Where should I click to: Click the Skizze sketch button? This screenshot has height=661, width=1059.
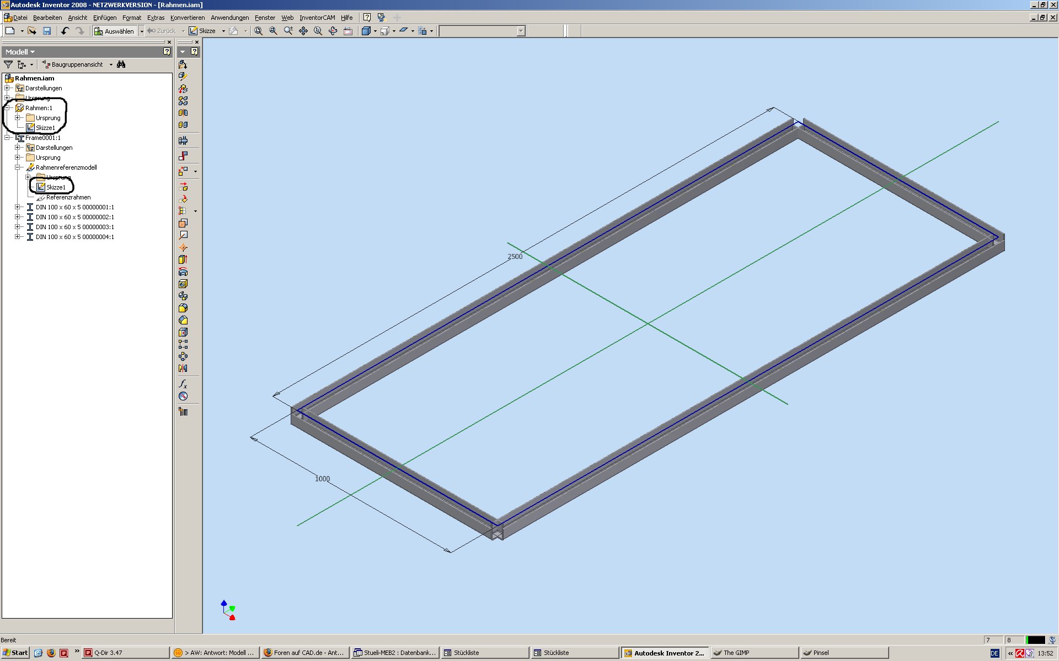202,31
